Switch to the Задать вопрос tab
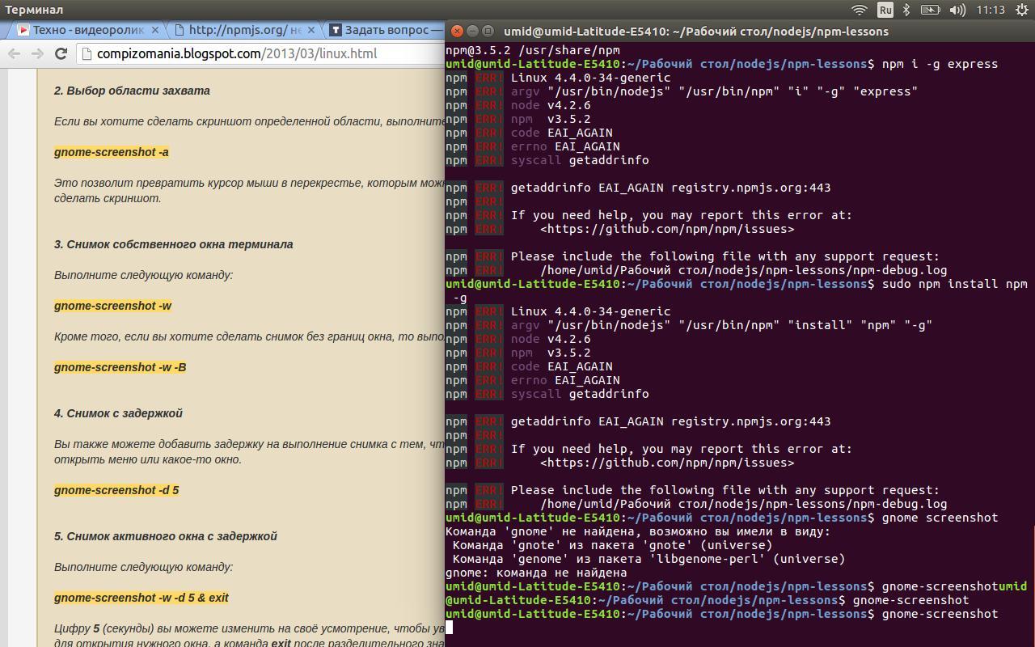 click(387, 30)
